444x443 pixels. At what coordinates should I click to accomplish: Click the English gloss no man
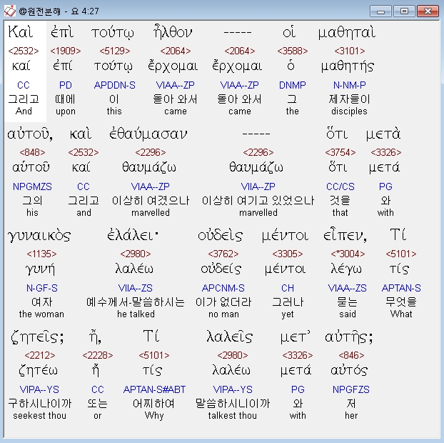(223, 314)
